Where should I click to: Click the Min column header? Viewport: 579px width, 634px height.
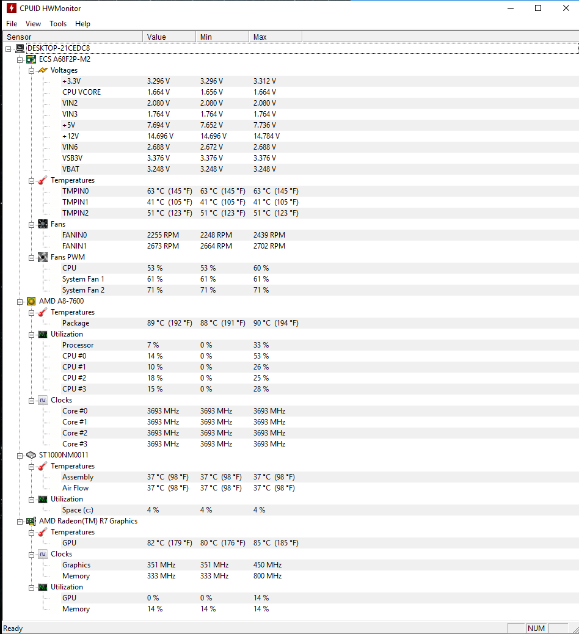(222, 37)
